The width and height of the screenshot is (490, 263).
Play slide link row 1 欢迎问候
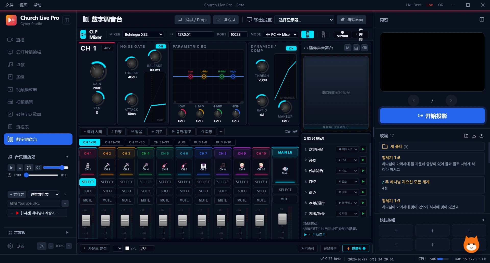click(x=363, y=149)
